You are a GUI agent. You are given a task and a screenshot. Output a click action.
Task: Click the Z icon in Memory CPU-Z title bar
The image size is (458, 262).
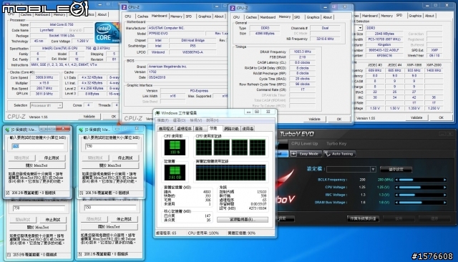[233, 8]
